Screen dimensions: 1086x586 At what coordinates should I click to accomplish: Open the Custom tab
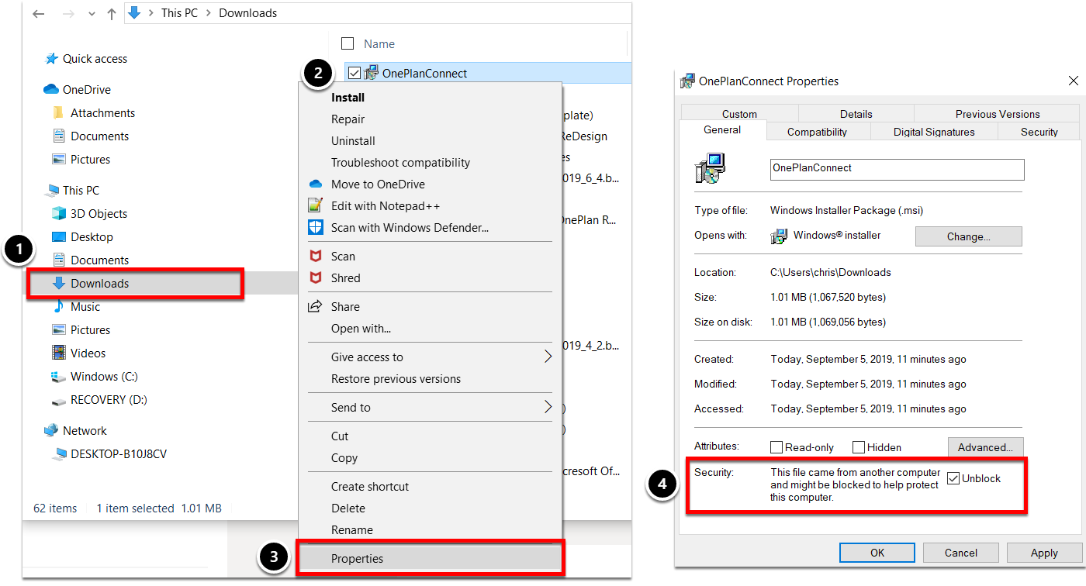(739, 114)
